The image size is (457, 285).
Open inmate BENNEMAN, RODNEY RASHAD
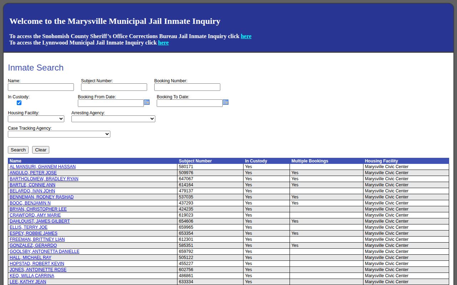point(41,197)
